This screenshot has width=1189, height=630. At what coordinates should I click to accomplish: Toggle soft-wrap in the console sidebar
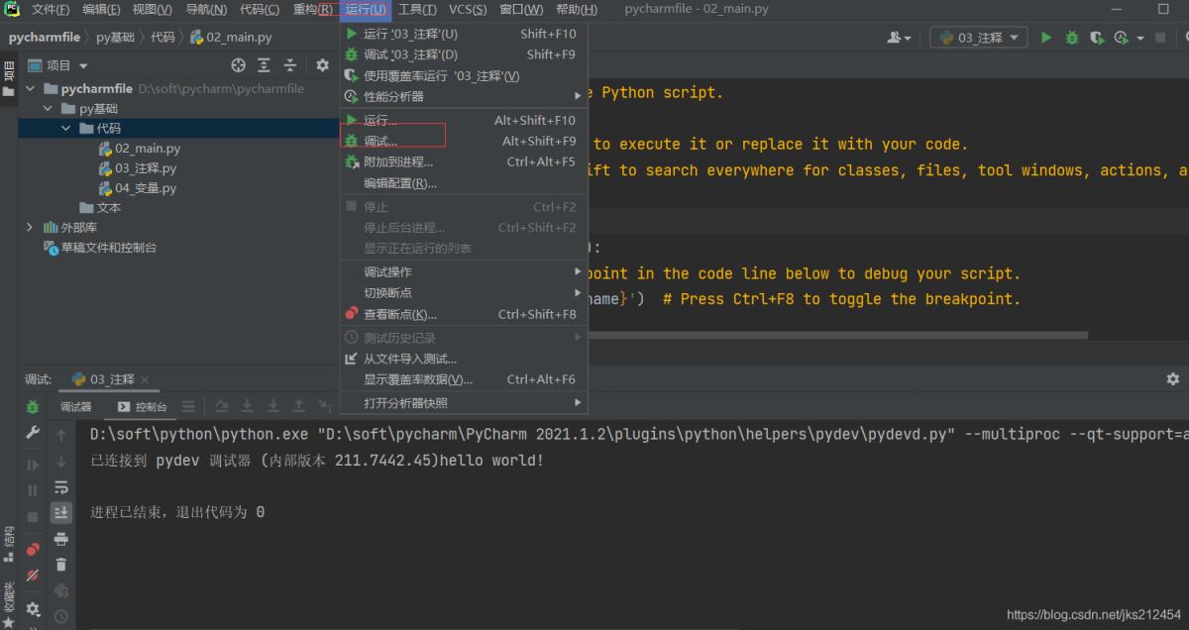coord(61,487)
